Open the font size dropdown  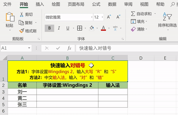[x=102, y=17]
